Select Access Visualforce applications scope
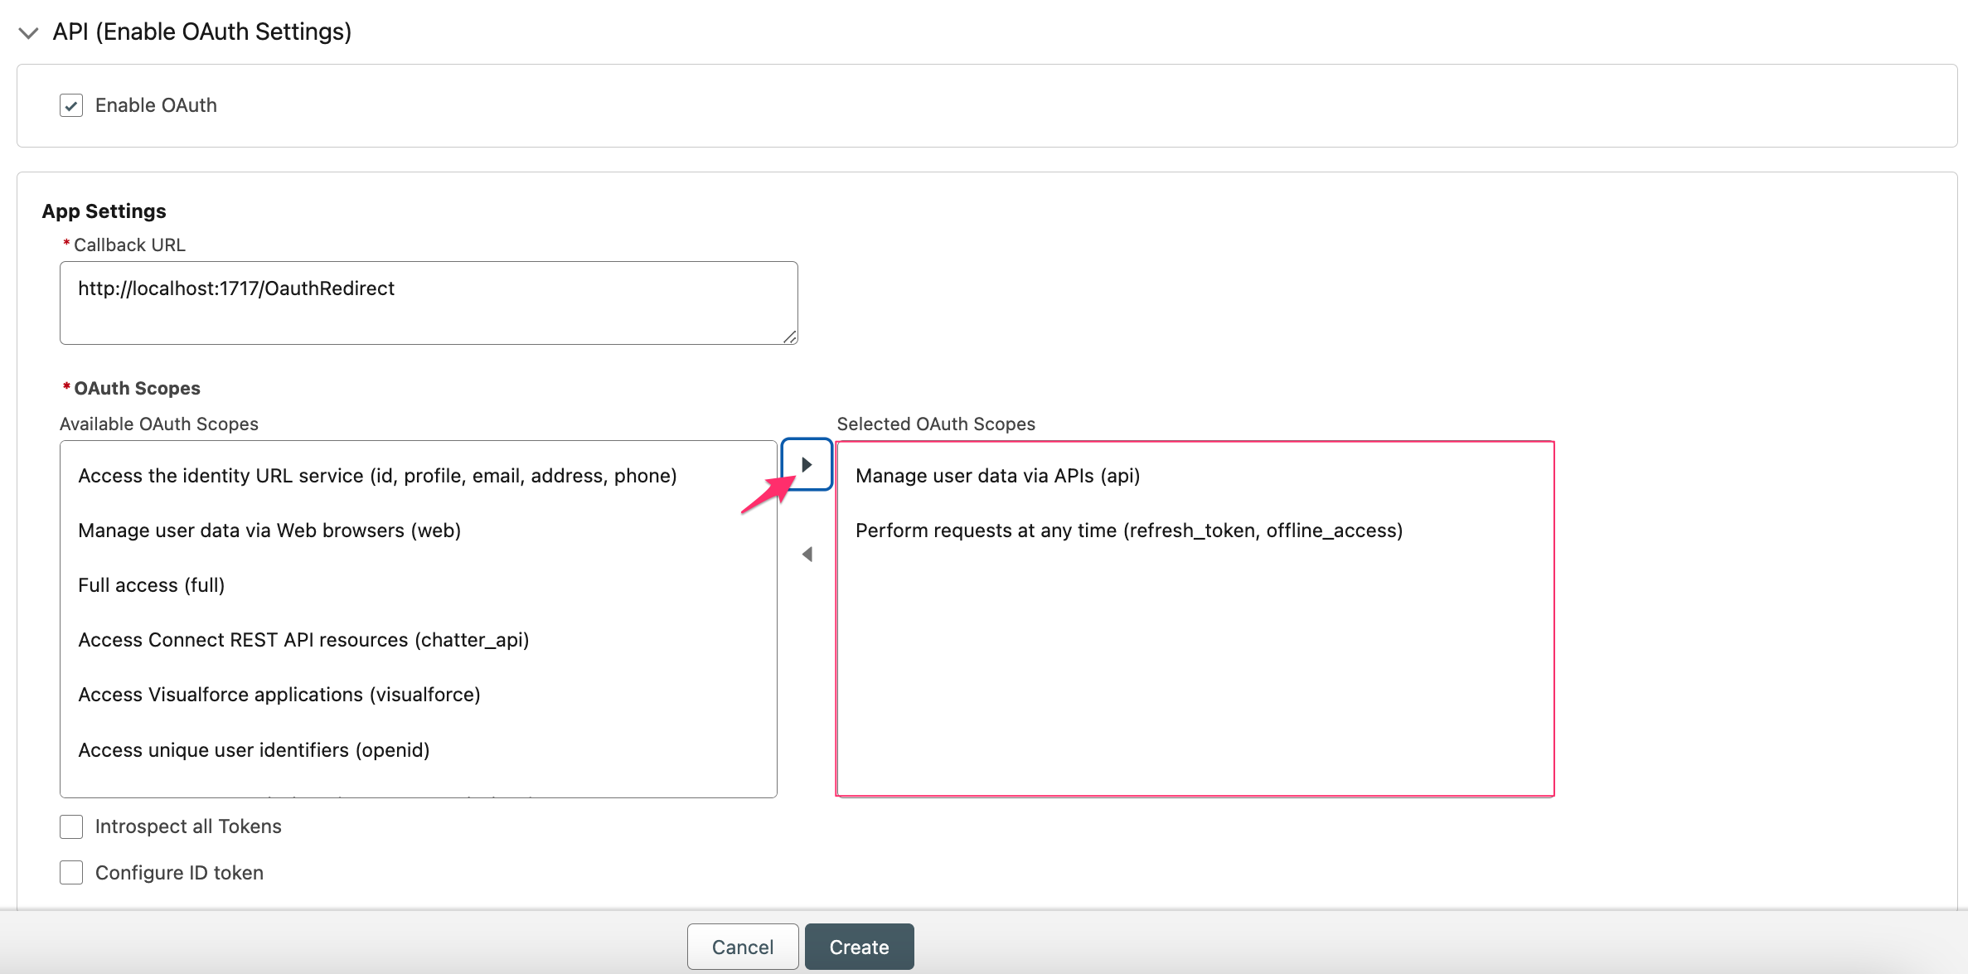This screenshot has height=974, width=1968. tap(279, 694)
